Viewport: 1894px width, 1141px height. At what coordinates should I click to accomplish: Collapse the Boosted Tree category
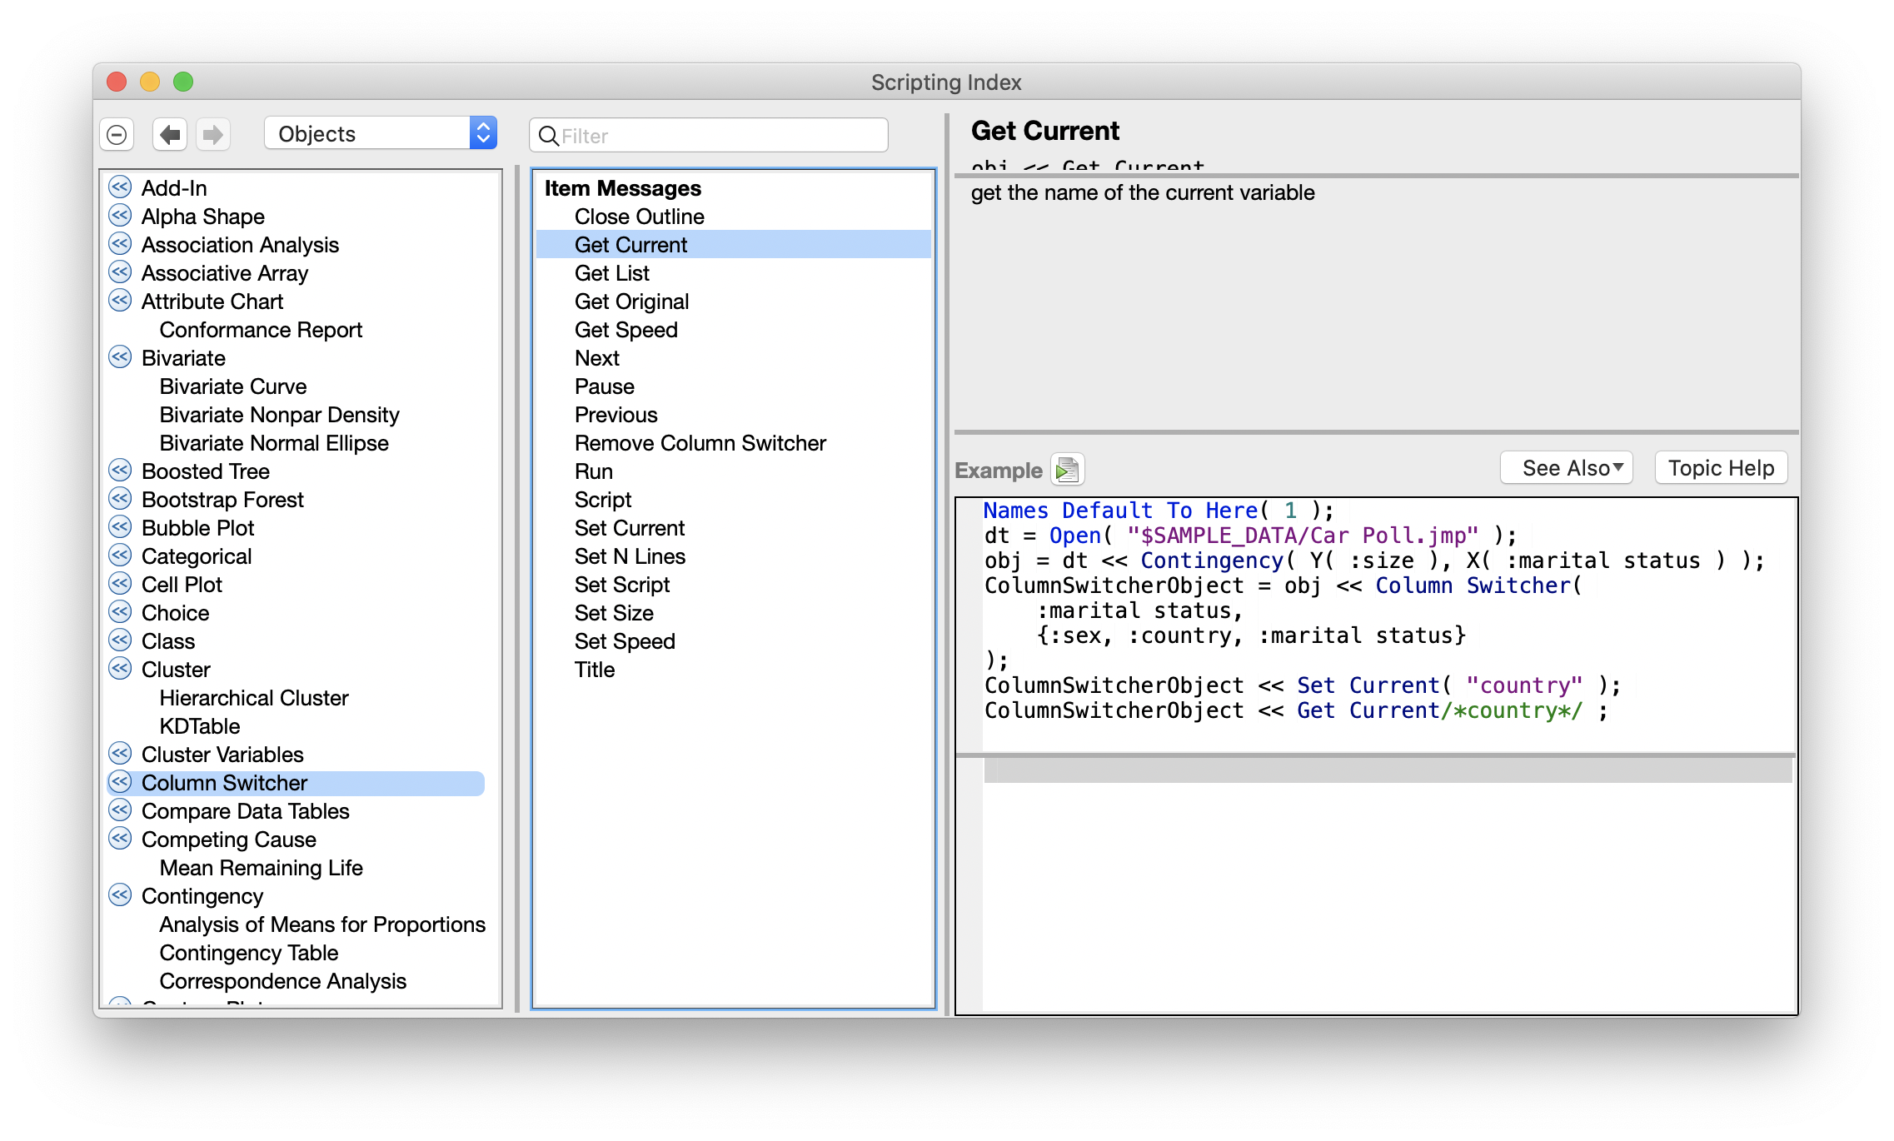pyautogui.click(x=120, y=471)
